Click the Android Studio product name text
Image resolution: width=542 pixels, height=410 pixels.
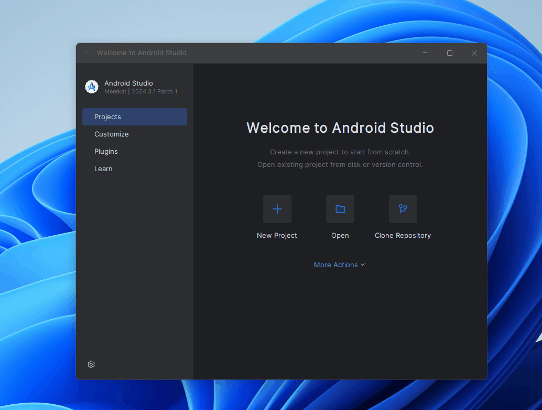(128, 83)
